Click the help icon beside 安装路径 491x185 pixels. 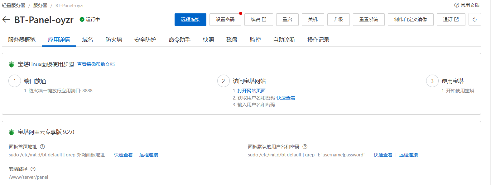pyautogui.click(x=33, y=169)
